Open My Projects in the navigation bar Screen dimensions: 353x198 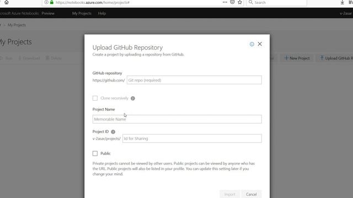pos(82,13)
